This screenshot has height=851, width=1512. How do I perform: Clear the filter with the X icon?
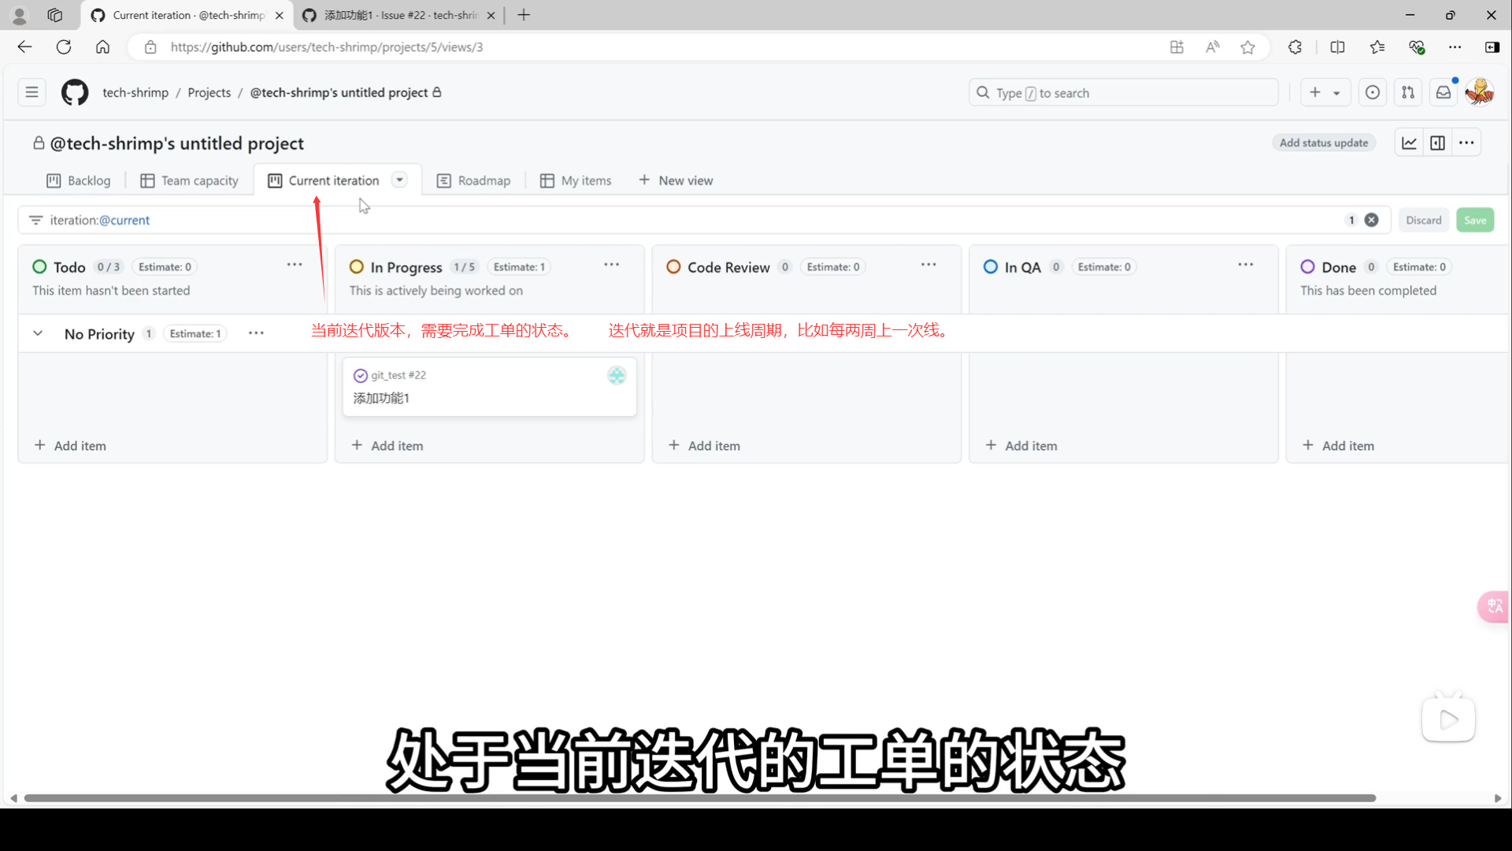1371,220
